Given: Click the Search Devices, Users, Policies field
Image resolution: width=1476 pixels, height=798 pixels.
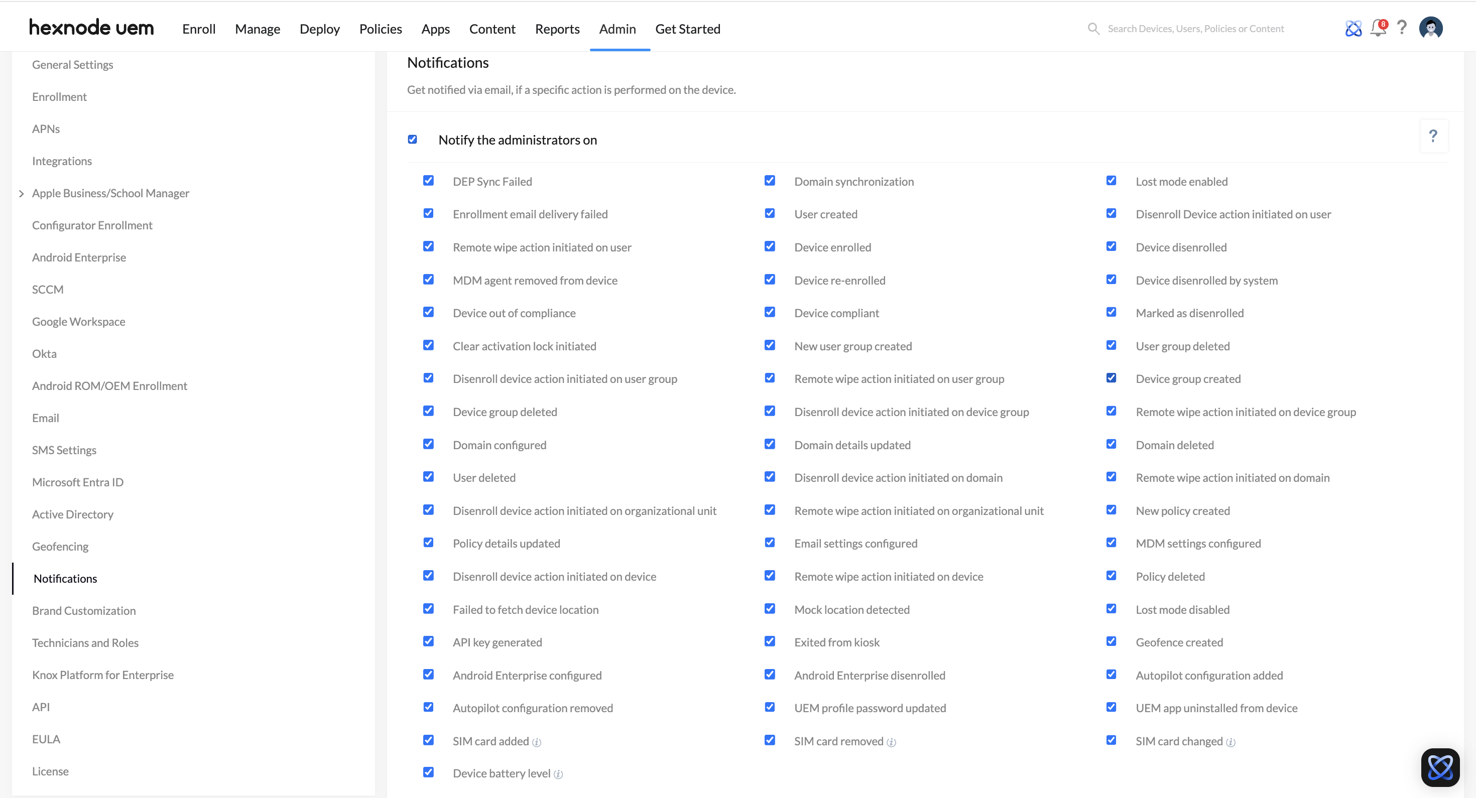Looking at the screenshot, I should (1196, 29).
